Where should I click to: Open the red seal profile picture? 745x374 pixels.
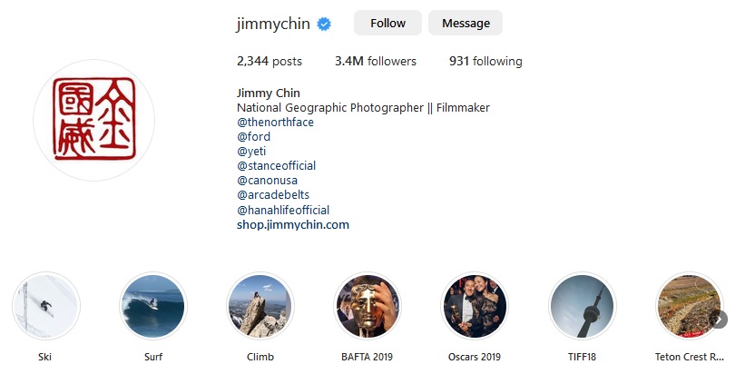(93, 120)
